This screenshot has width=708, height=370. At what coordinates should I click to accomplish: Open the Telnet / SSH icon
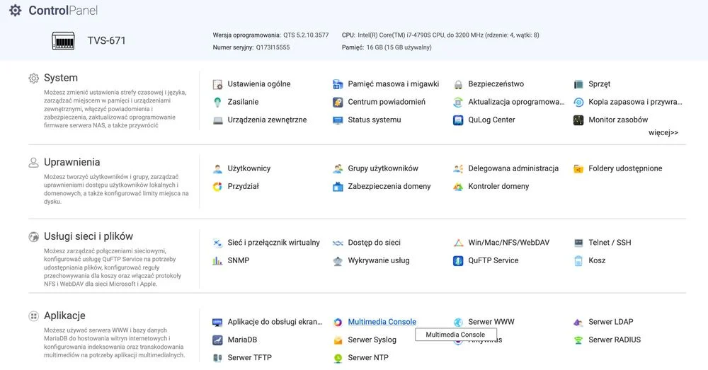click(x=578, y=243)
